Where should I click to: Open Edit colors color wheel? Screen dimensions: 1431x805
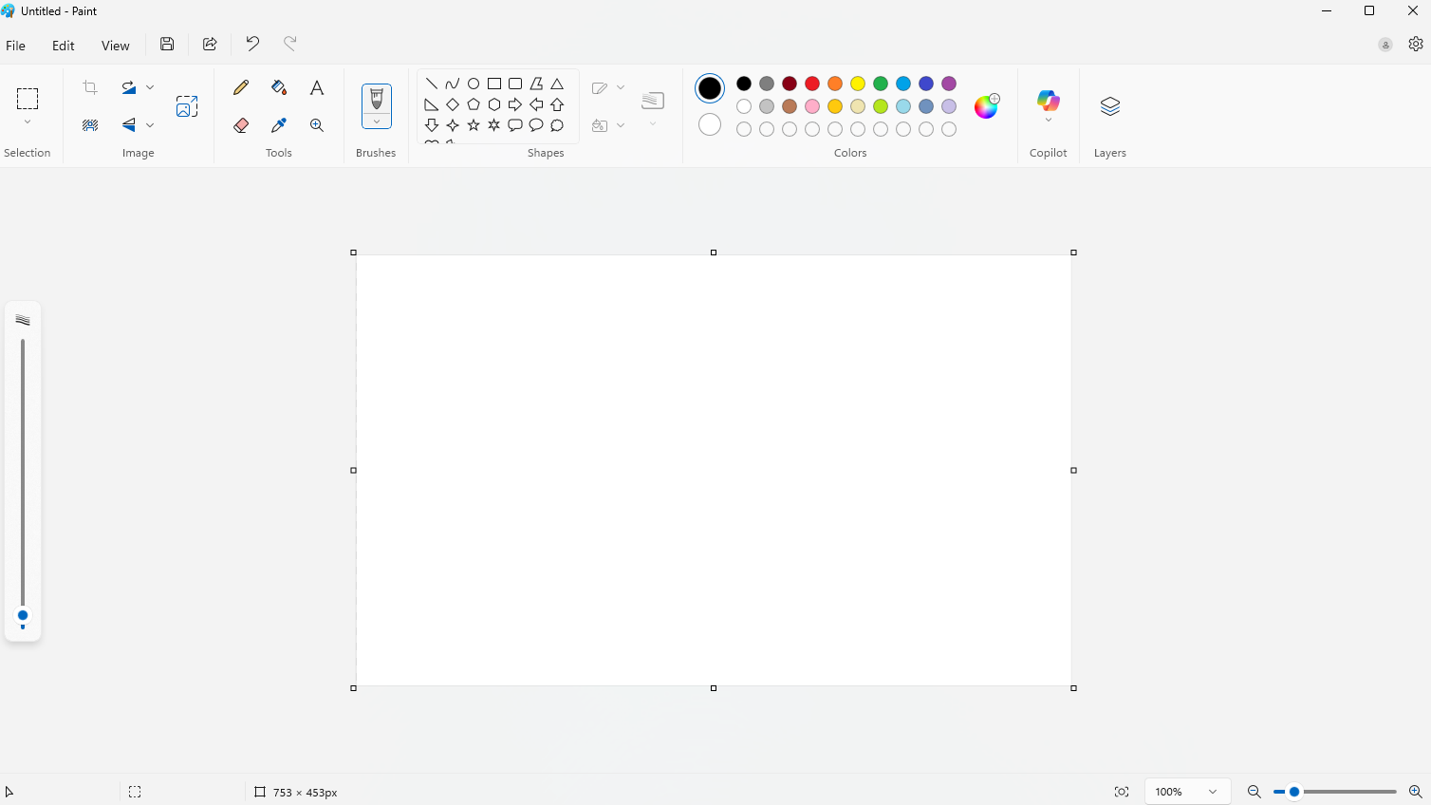(x=987, y=105)
